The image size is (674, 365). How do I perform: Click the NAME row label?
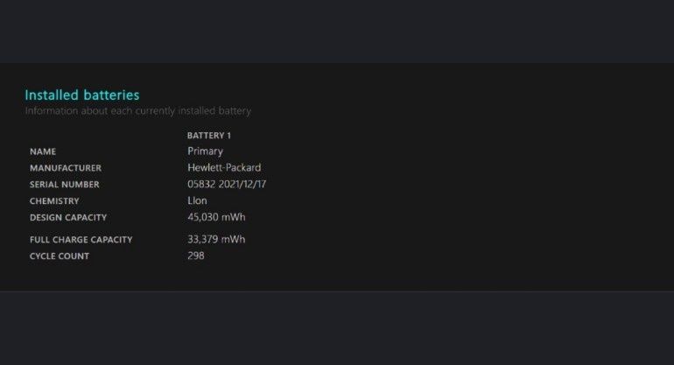click(43, 151)
